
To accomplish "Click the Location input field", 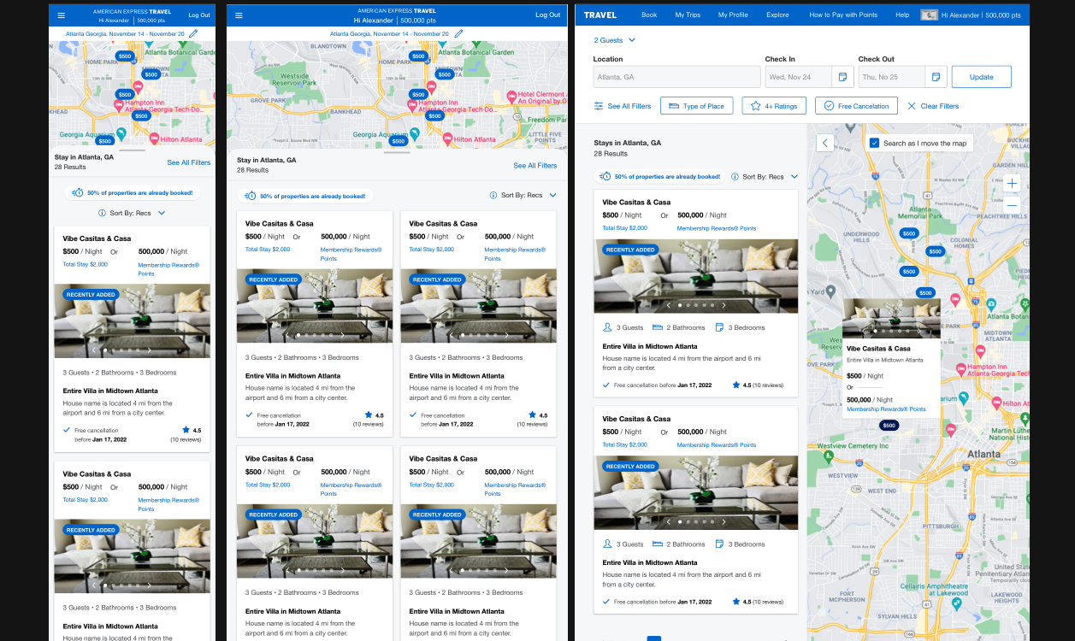I will coord(677,77).
